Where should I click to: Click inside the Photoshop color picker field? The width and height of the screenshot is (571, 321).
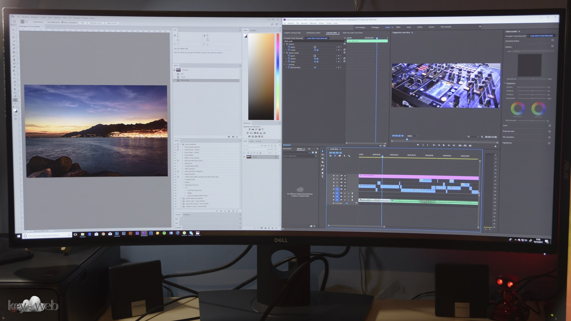point(261,77)
